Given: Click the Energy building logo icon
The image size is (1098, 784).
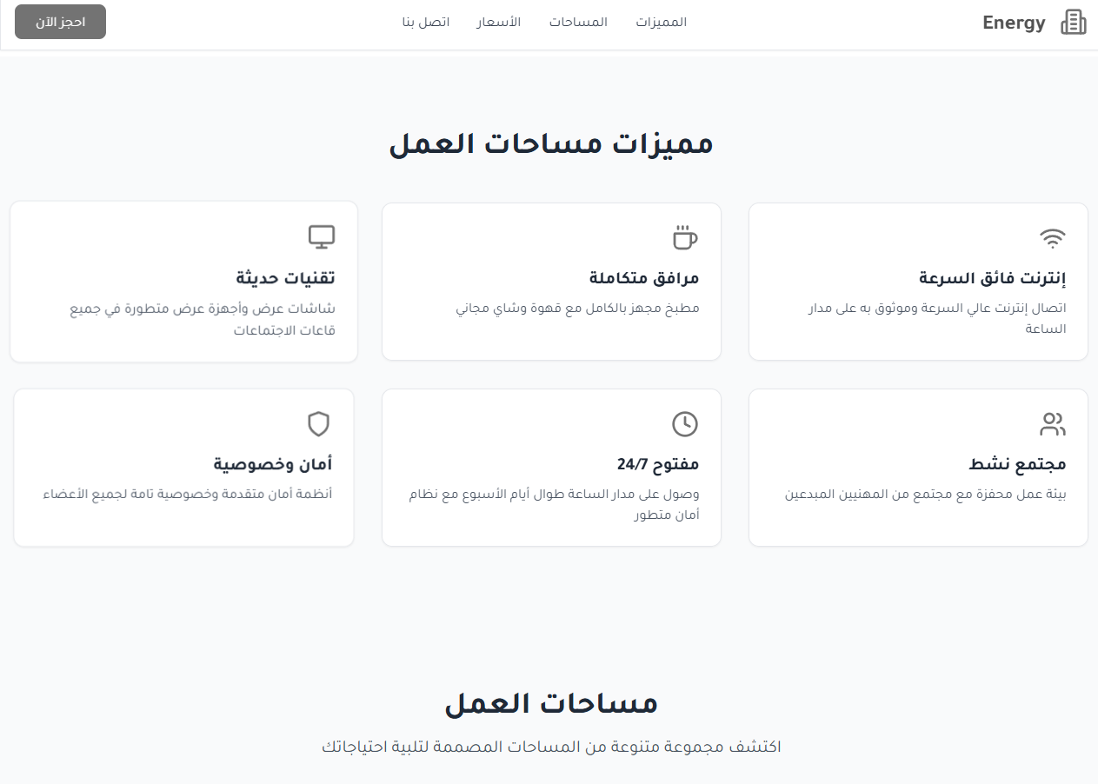Looking at the screenshot, I should pyautogui.click(x=1074, y=23).
